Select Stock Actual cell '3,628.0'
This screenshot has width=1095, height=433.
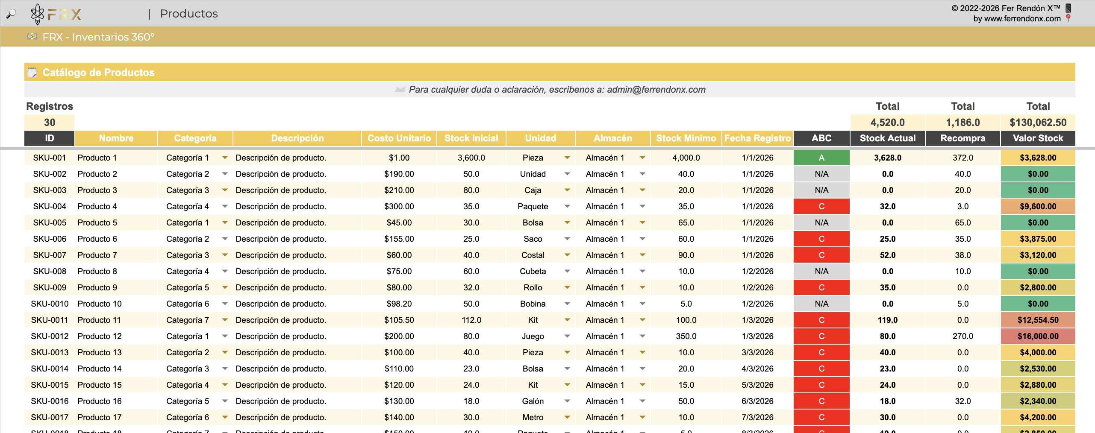888,158
